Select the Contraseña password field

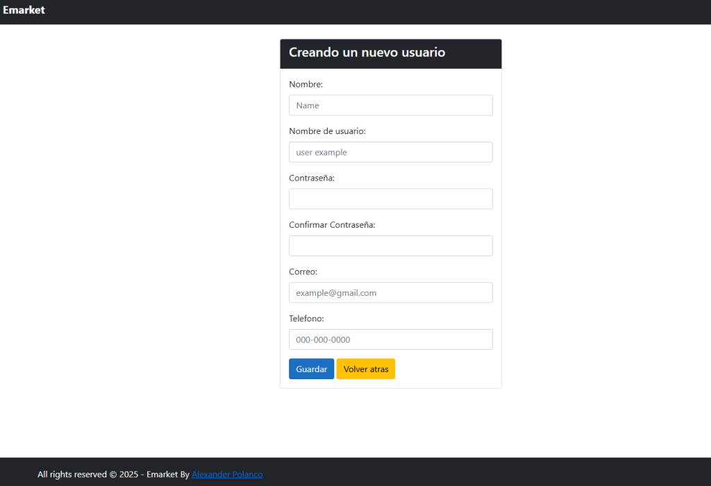point(390,199)
